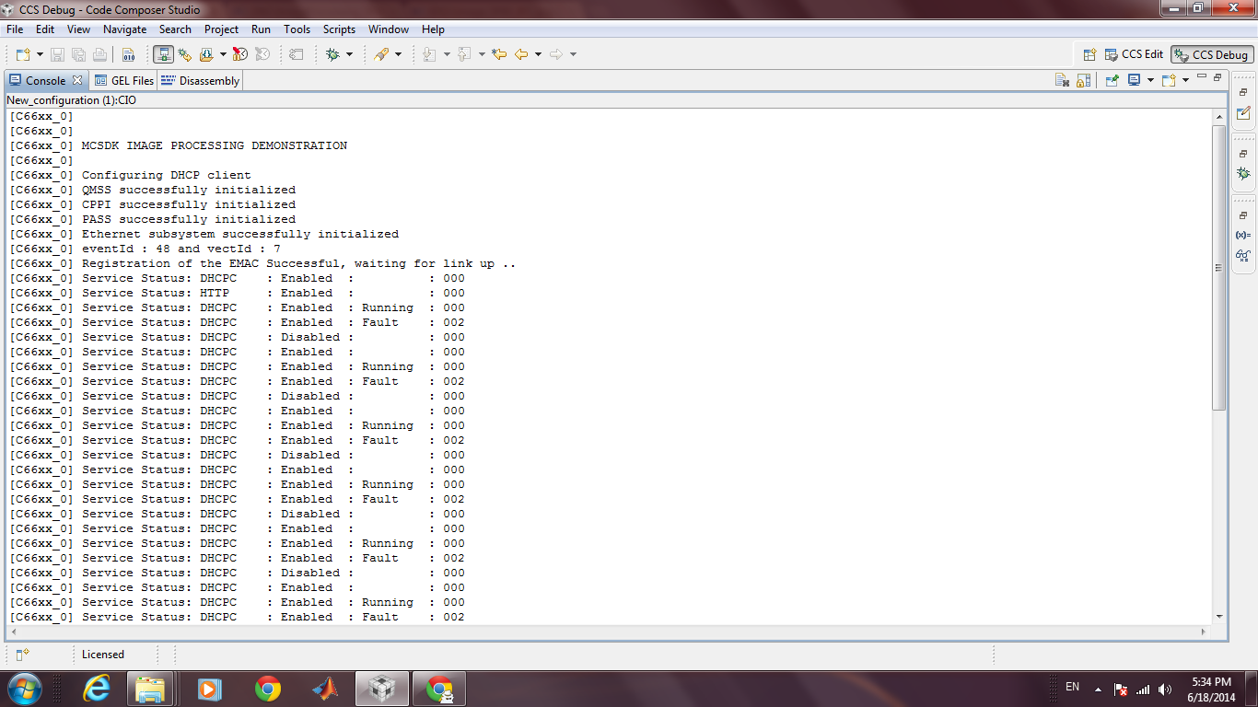Open the Navigate menu

124,29
